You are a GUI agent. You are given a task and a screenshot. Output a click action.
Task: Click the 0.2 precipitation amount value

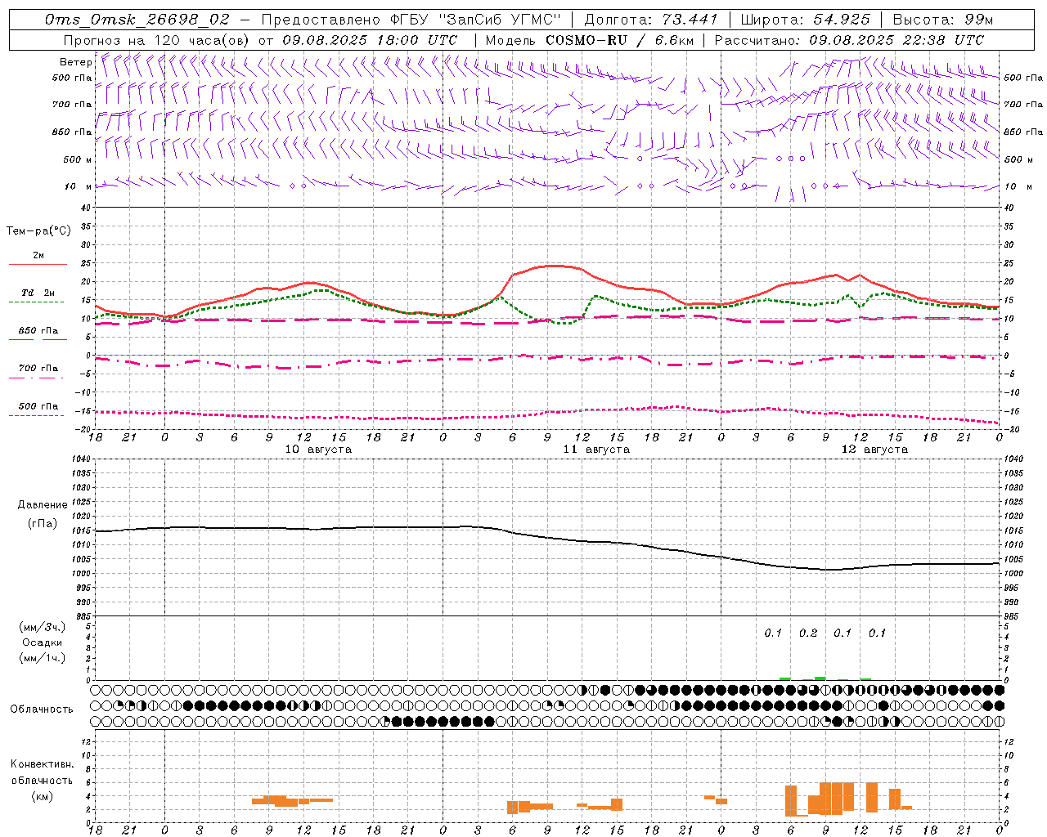pos(808,633)
